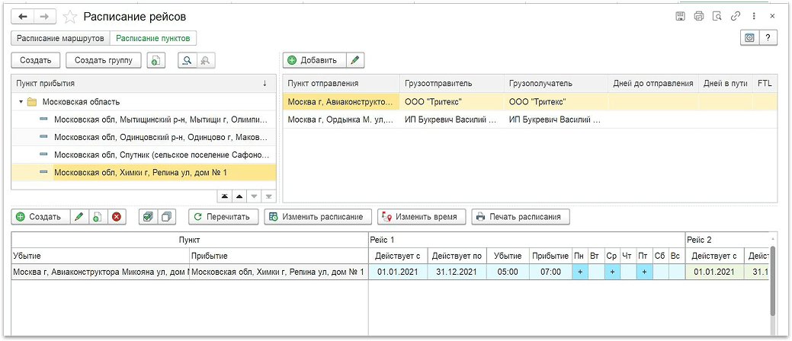Click the check all rows icon
Viewport: 792px width, 341px height.
tap(147, 217)
